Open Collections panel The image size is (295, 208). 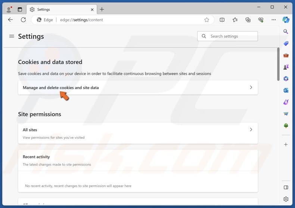point(248,20)
